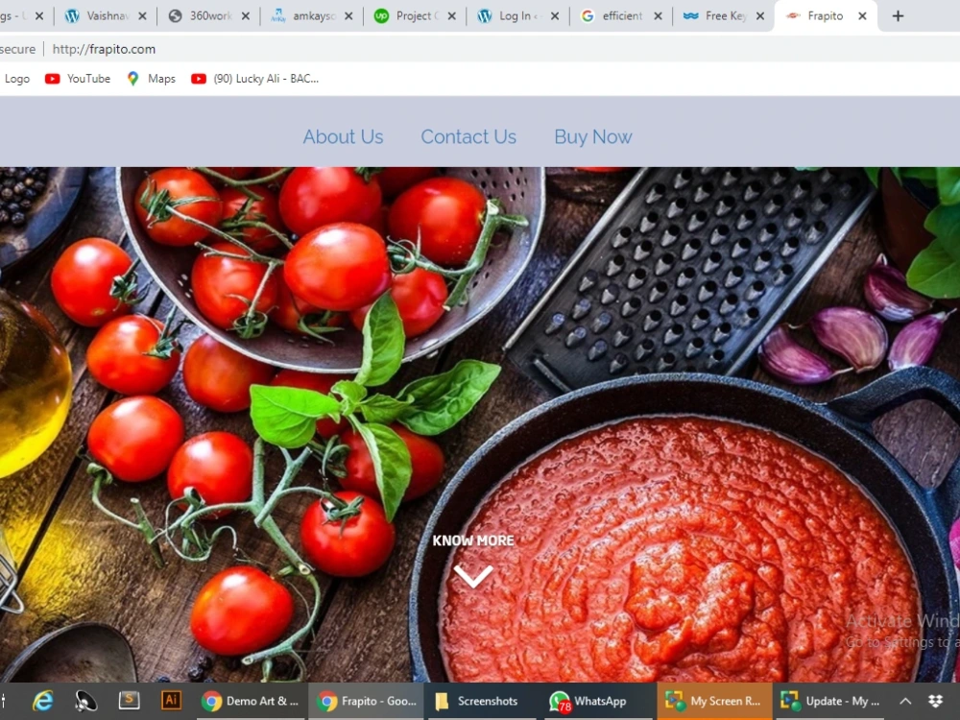Close the amkayso tab

tap(348, 16)
